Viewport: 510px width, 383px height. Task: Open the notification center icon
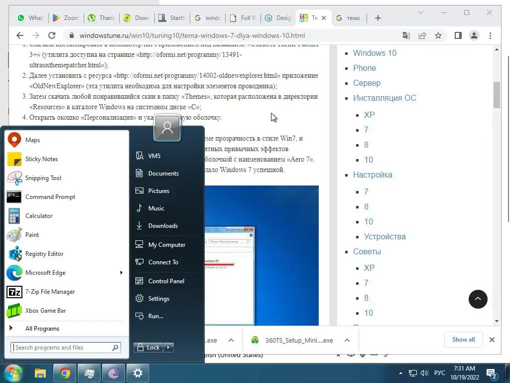click(491, 374)
